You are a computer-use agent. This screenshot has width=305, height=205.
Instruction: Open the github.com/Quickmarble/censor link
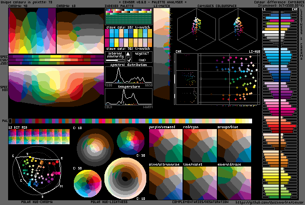(x=269, y=202)
